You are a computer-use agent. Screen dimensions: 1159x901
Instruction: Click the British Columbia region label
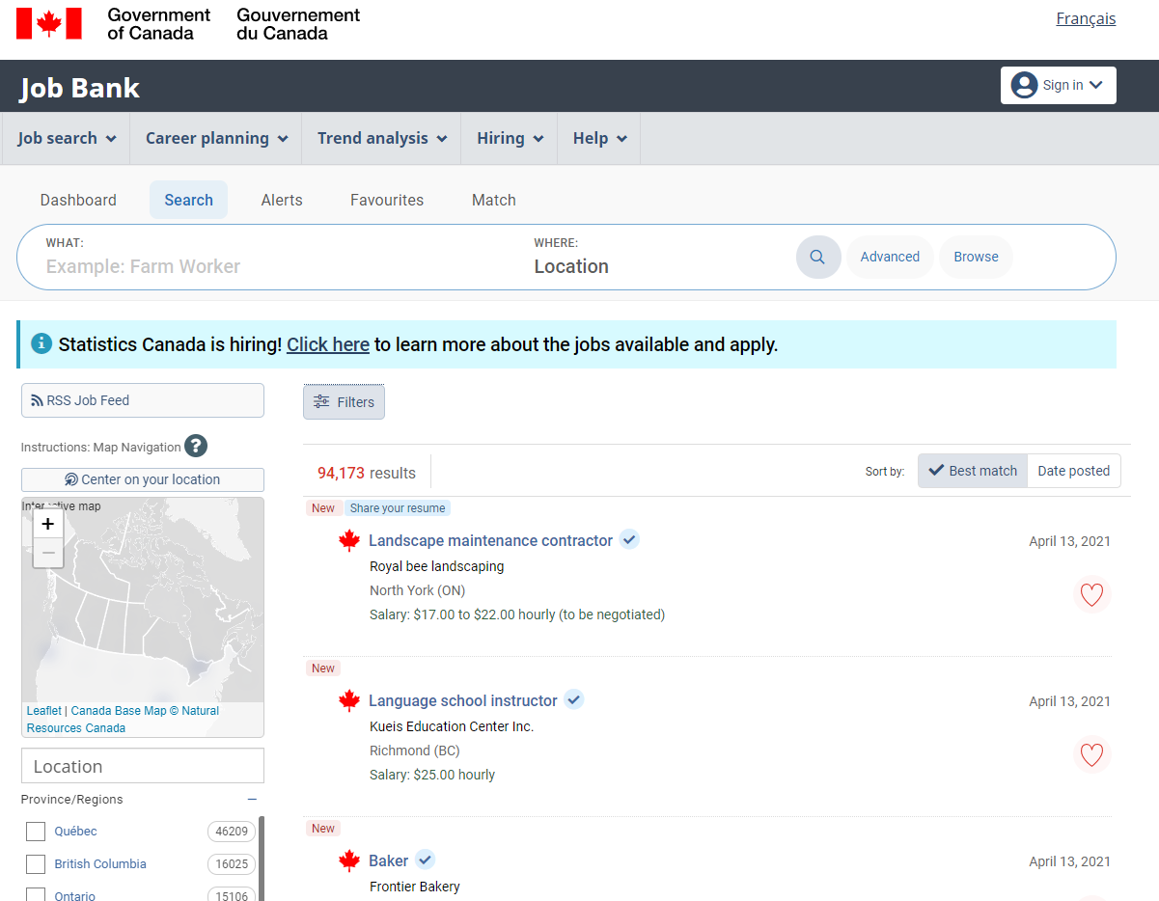[100, 864]
